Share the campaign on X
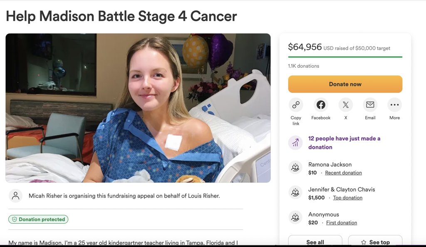 [x=345, y=105]
